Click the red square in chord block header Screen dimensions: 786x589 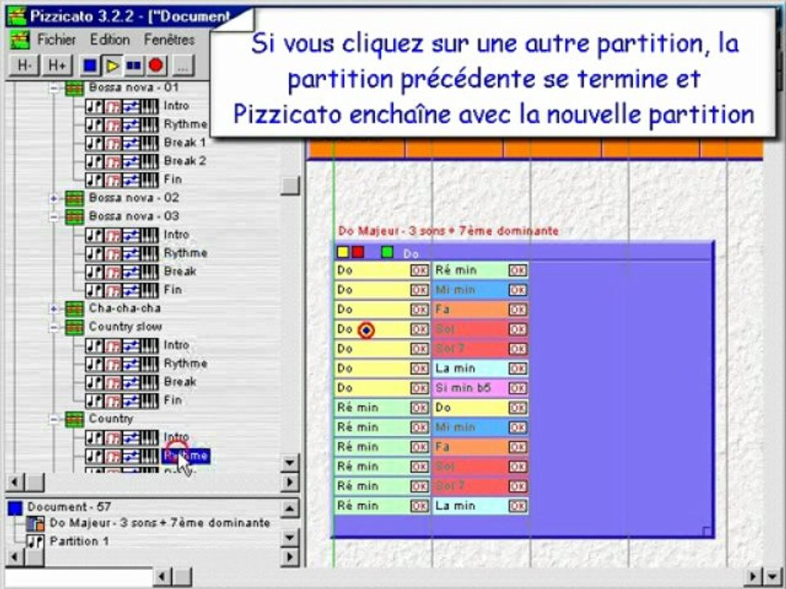(x=358, y=251)
